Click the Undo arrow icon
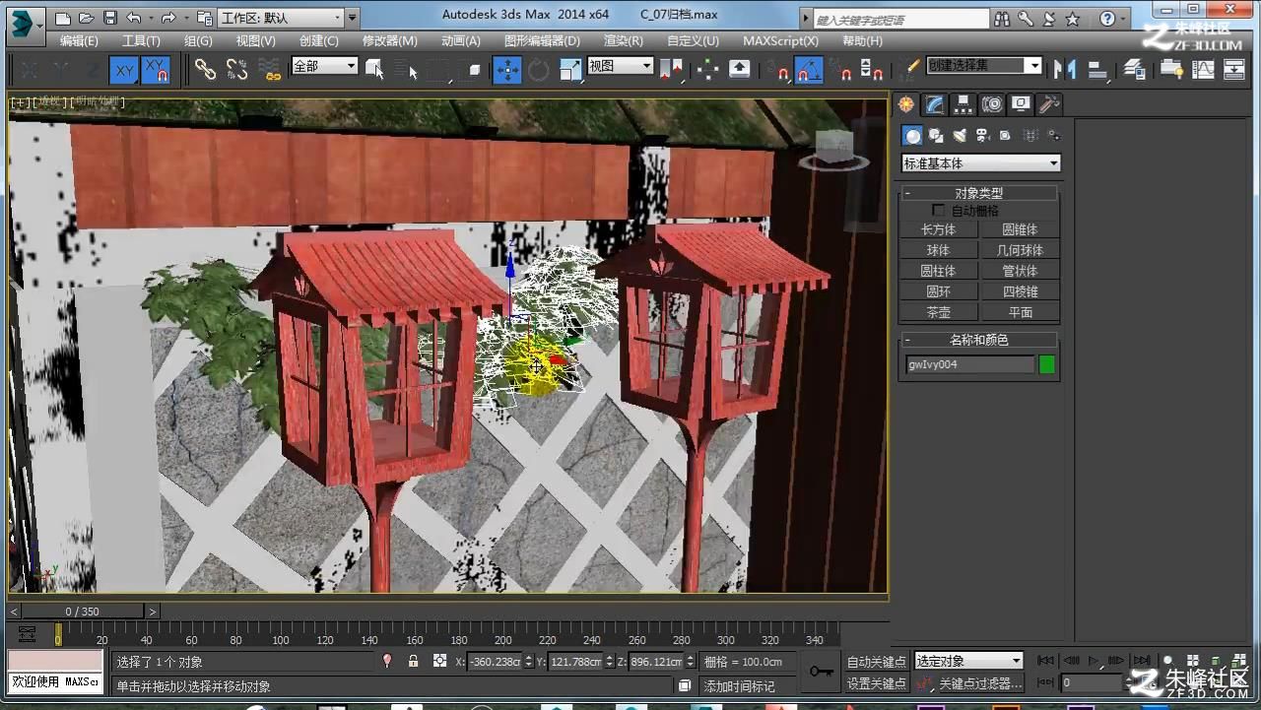Image resolution: width=1261 pixels, height=710 pixels. pos(134,18)
